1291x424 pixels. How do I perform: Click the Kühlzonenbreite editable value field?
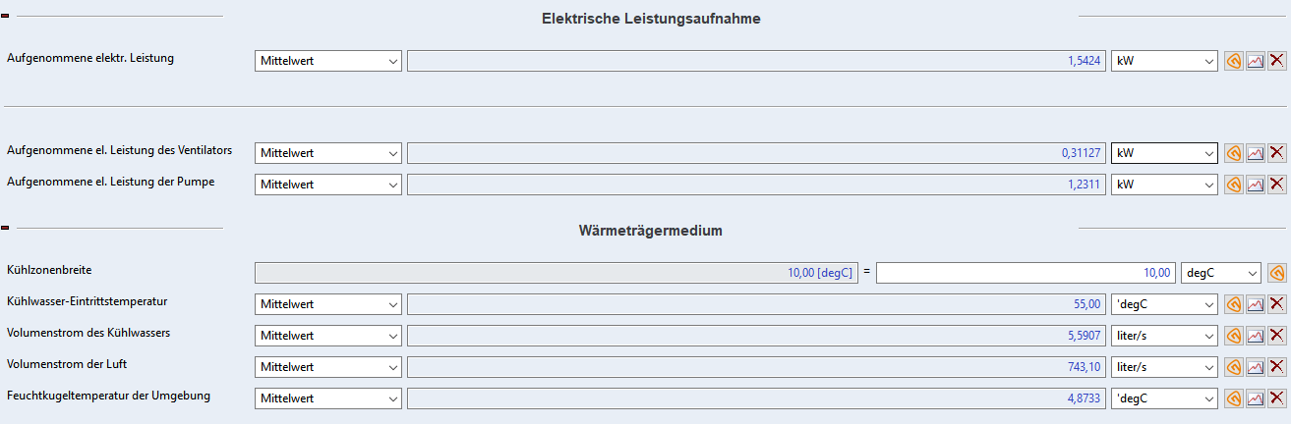click(x=1026, y=273)
